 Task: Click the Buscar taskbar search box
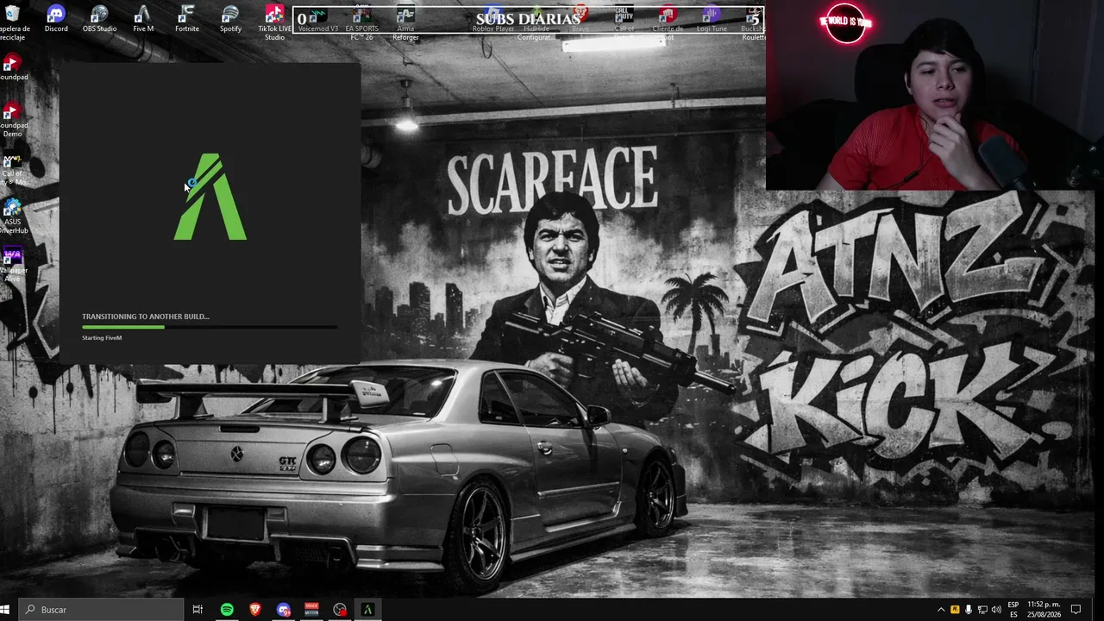coord(102,610)
